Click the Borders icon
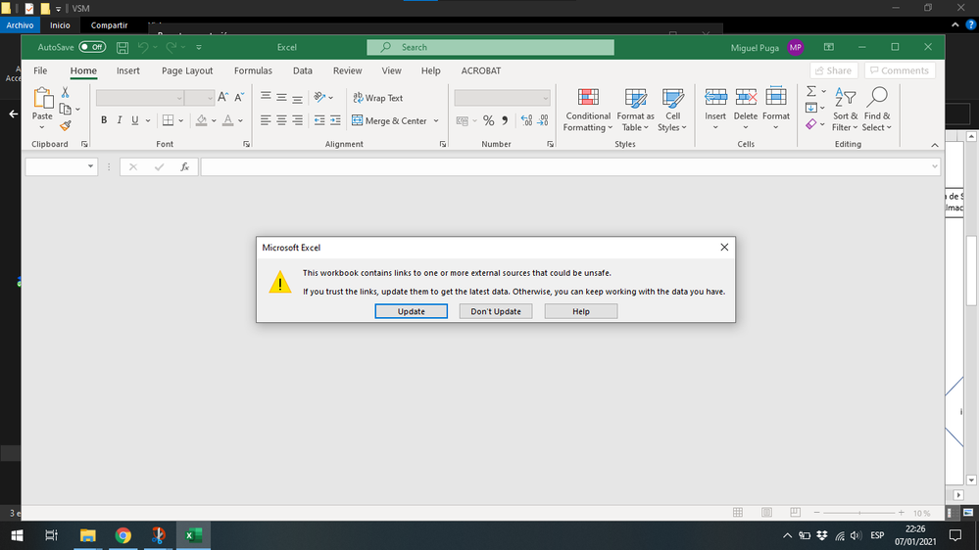 (x=168, y=120)
